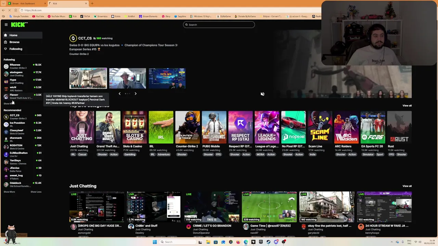
Task: Open the YouTube Music bookmark
Action: coord(56,16)
